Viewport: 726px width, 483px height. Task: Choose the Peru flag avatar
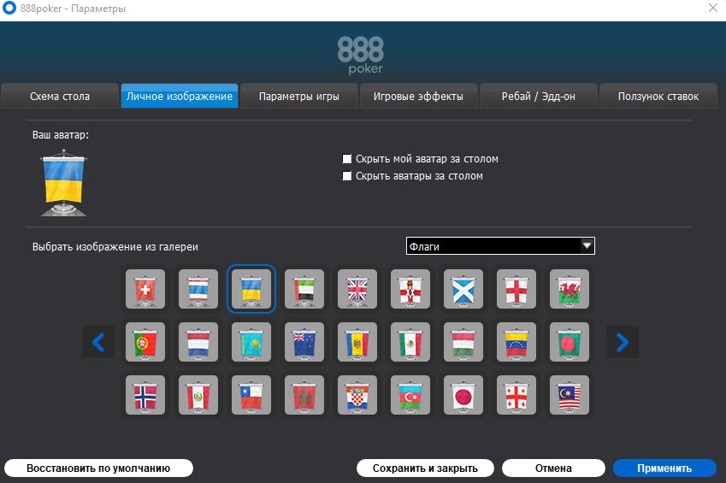click(x=198, y=395)
